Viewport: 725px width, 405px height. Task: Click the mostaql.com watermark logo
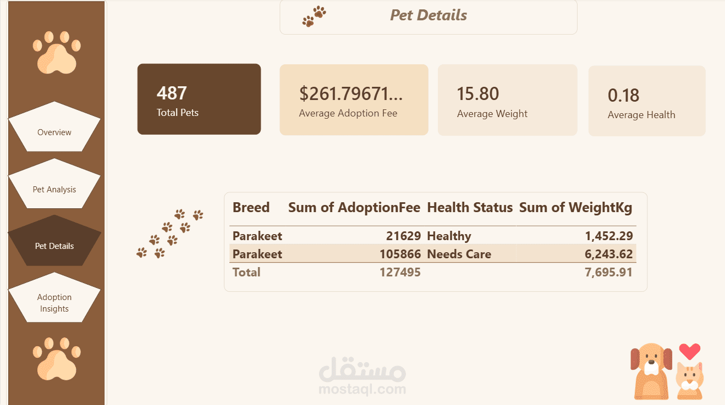pos(362,375)
